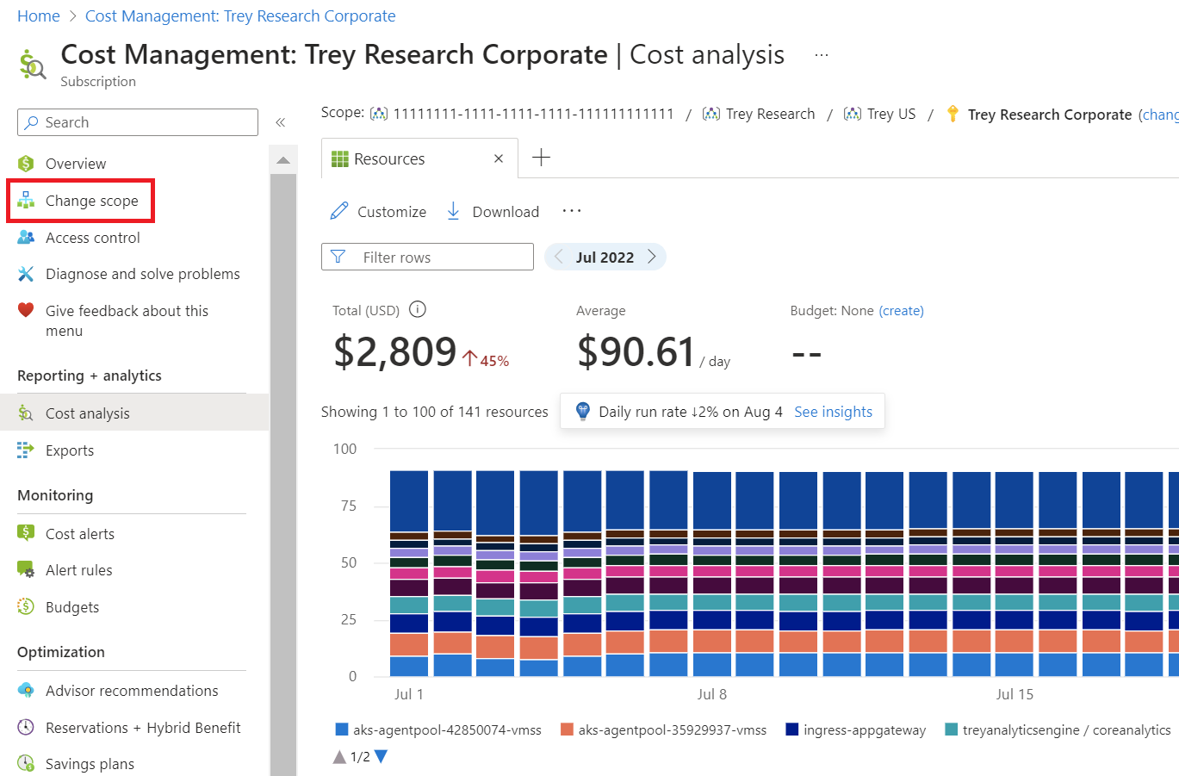Viewport: 1179px width, 776px height.
Task: Open more options ellipsis beside Download
Action: click(571, 211)
